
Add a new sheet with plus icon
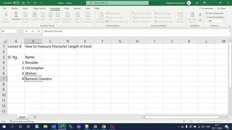coord(35,117)
